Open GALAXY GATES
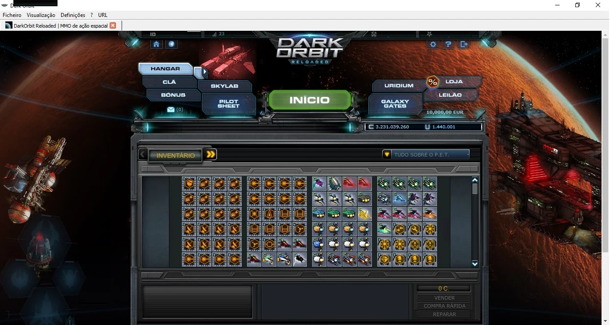 395,103
